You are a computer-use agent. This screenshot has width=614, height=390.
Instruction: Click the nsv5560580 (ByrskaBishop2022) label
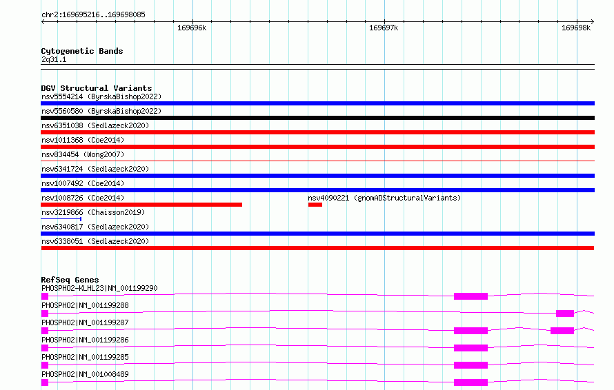point(101,111)
